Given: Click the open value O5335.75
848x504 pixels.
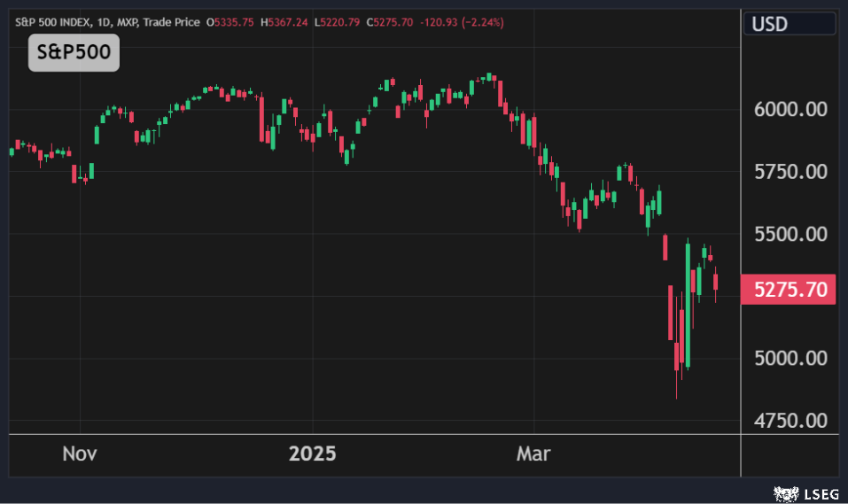Looking at the screenshot, I should [230, 22].
